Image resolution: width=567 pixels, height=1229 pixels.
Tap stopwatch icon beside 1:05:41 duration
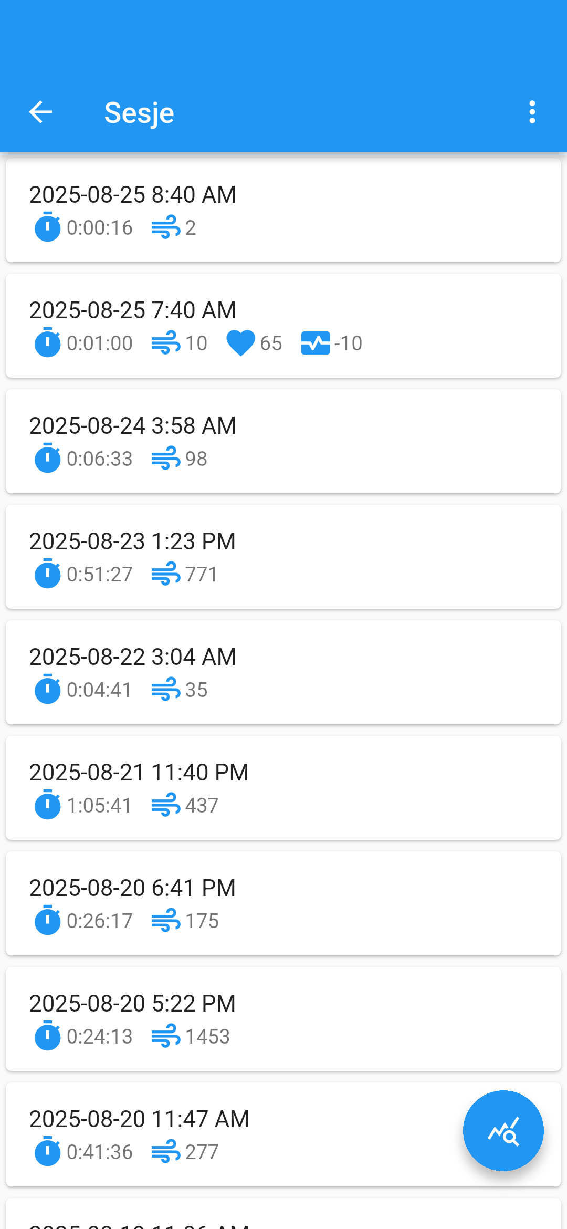[47, 805]
